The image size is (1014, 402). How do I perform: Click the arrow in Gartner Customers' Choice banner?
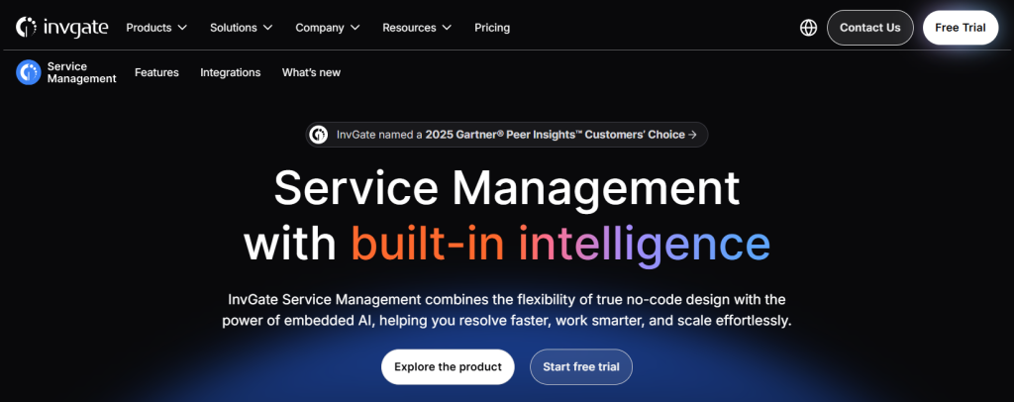click(x=692, y=135)
